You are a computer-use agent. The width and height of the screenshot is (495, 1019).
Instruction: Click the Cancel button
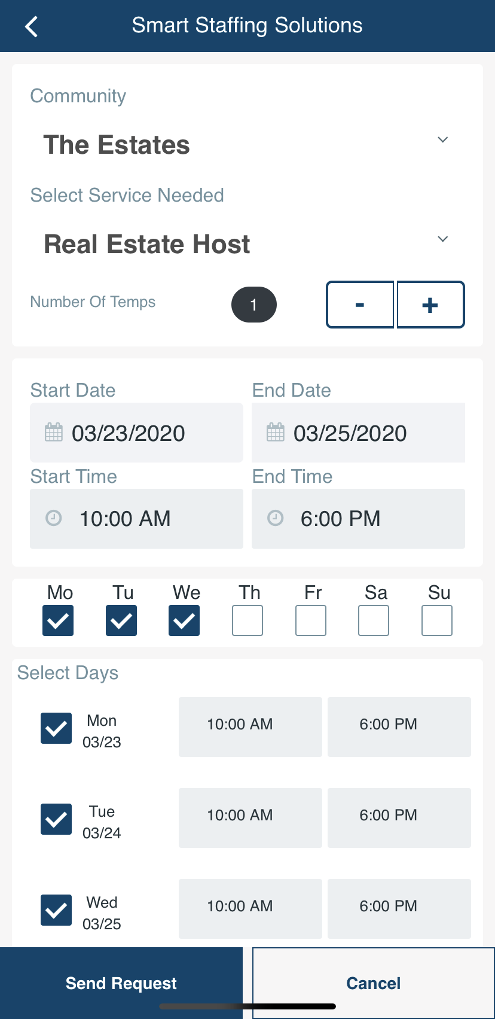(373, 983)
